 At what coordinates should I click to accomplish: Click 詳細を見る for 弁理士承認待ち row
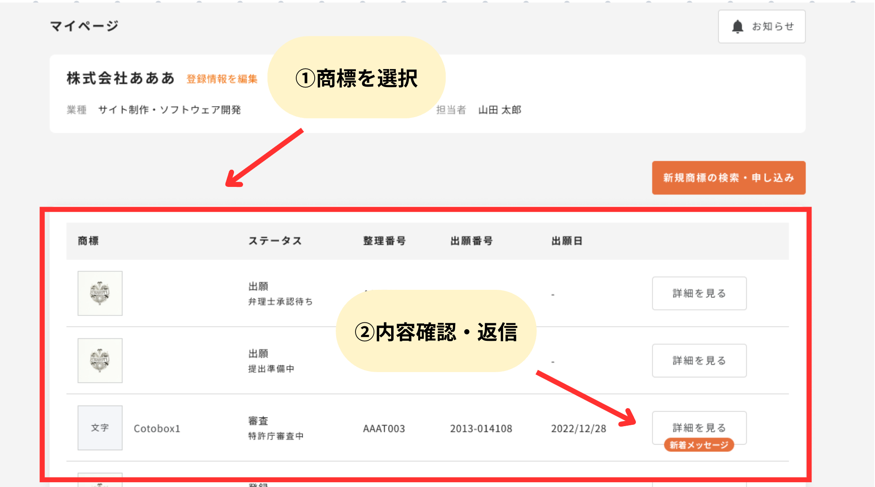point(699,293)
